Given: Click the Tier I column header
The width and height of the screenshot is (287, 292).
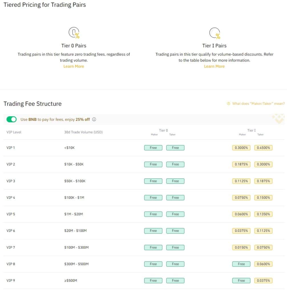Looking at the screenshot, I should [x=251, y=130].
